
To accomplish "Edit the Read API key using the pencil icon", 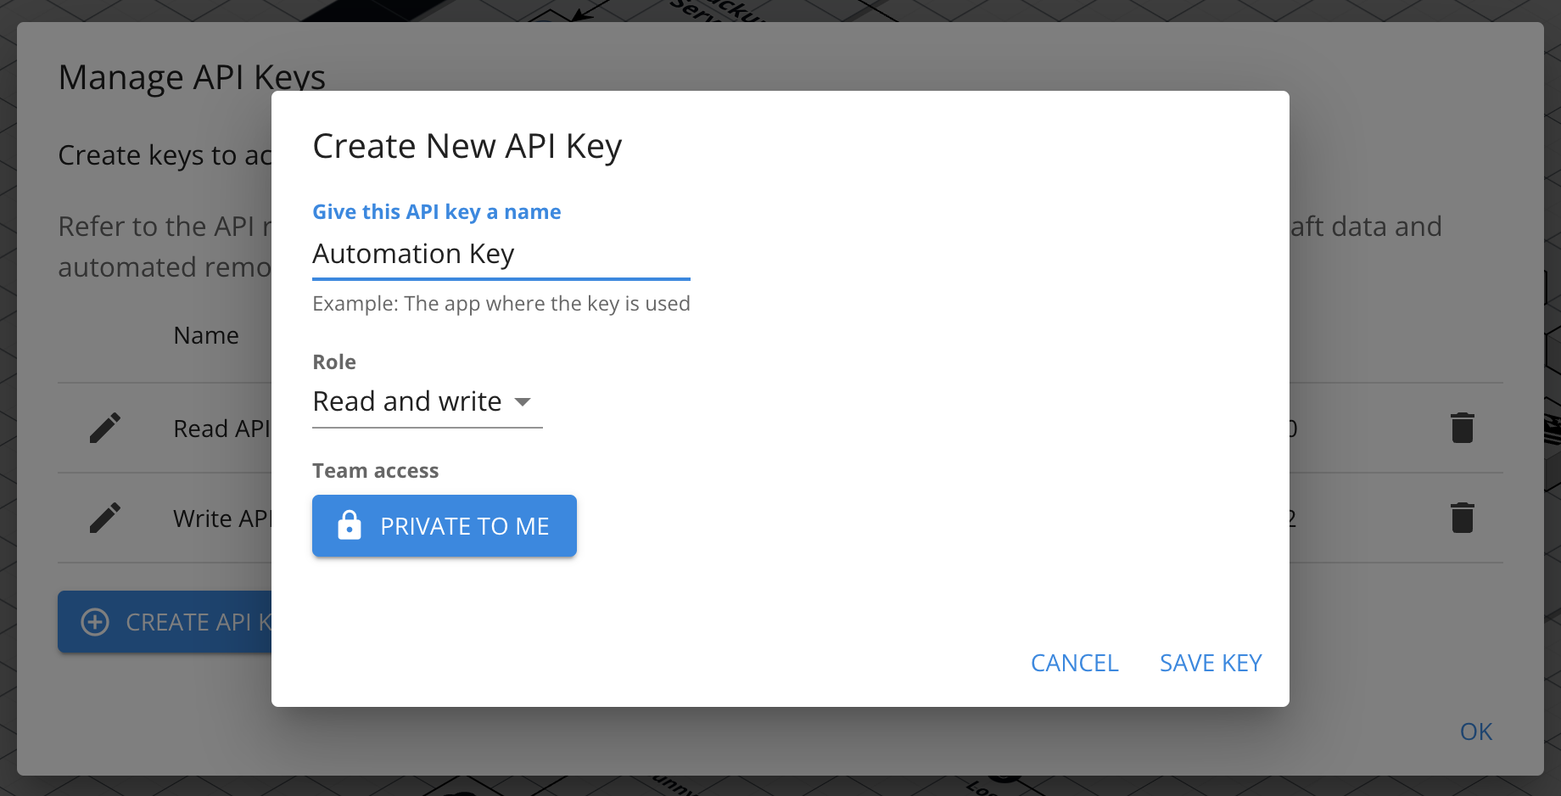I will tap(105, 428).
